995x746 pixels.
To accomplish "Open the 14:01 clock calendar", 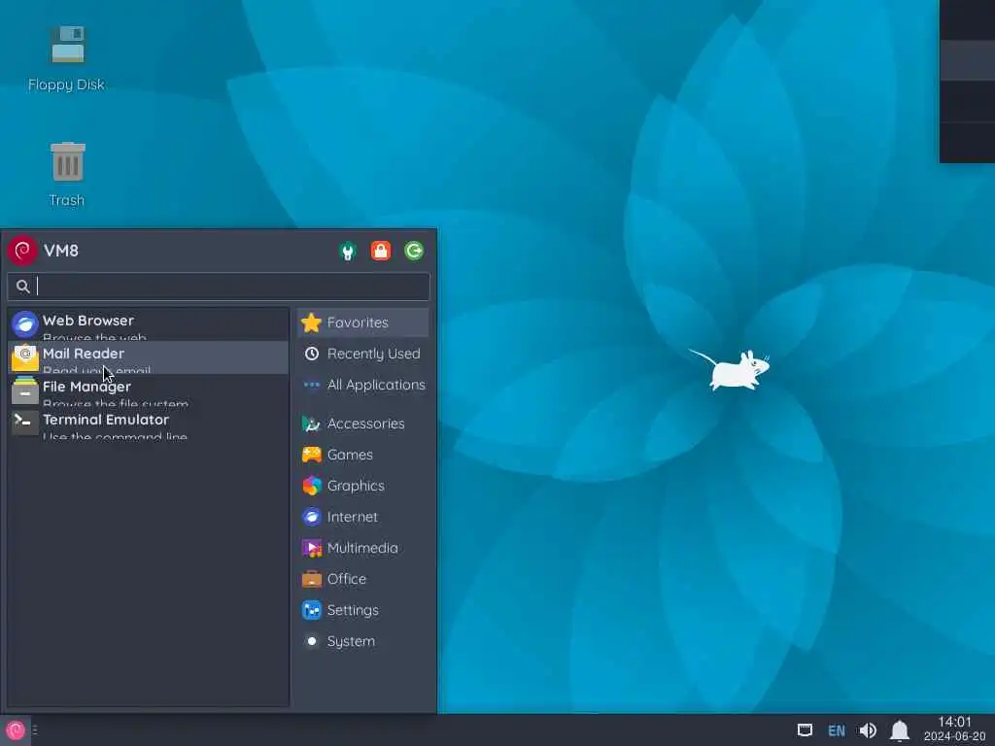I will (x=954, y=729).
